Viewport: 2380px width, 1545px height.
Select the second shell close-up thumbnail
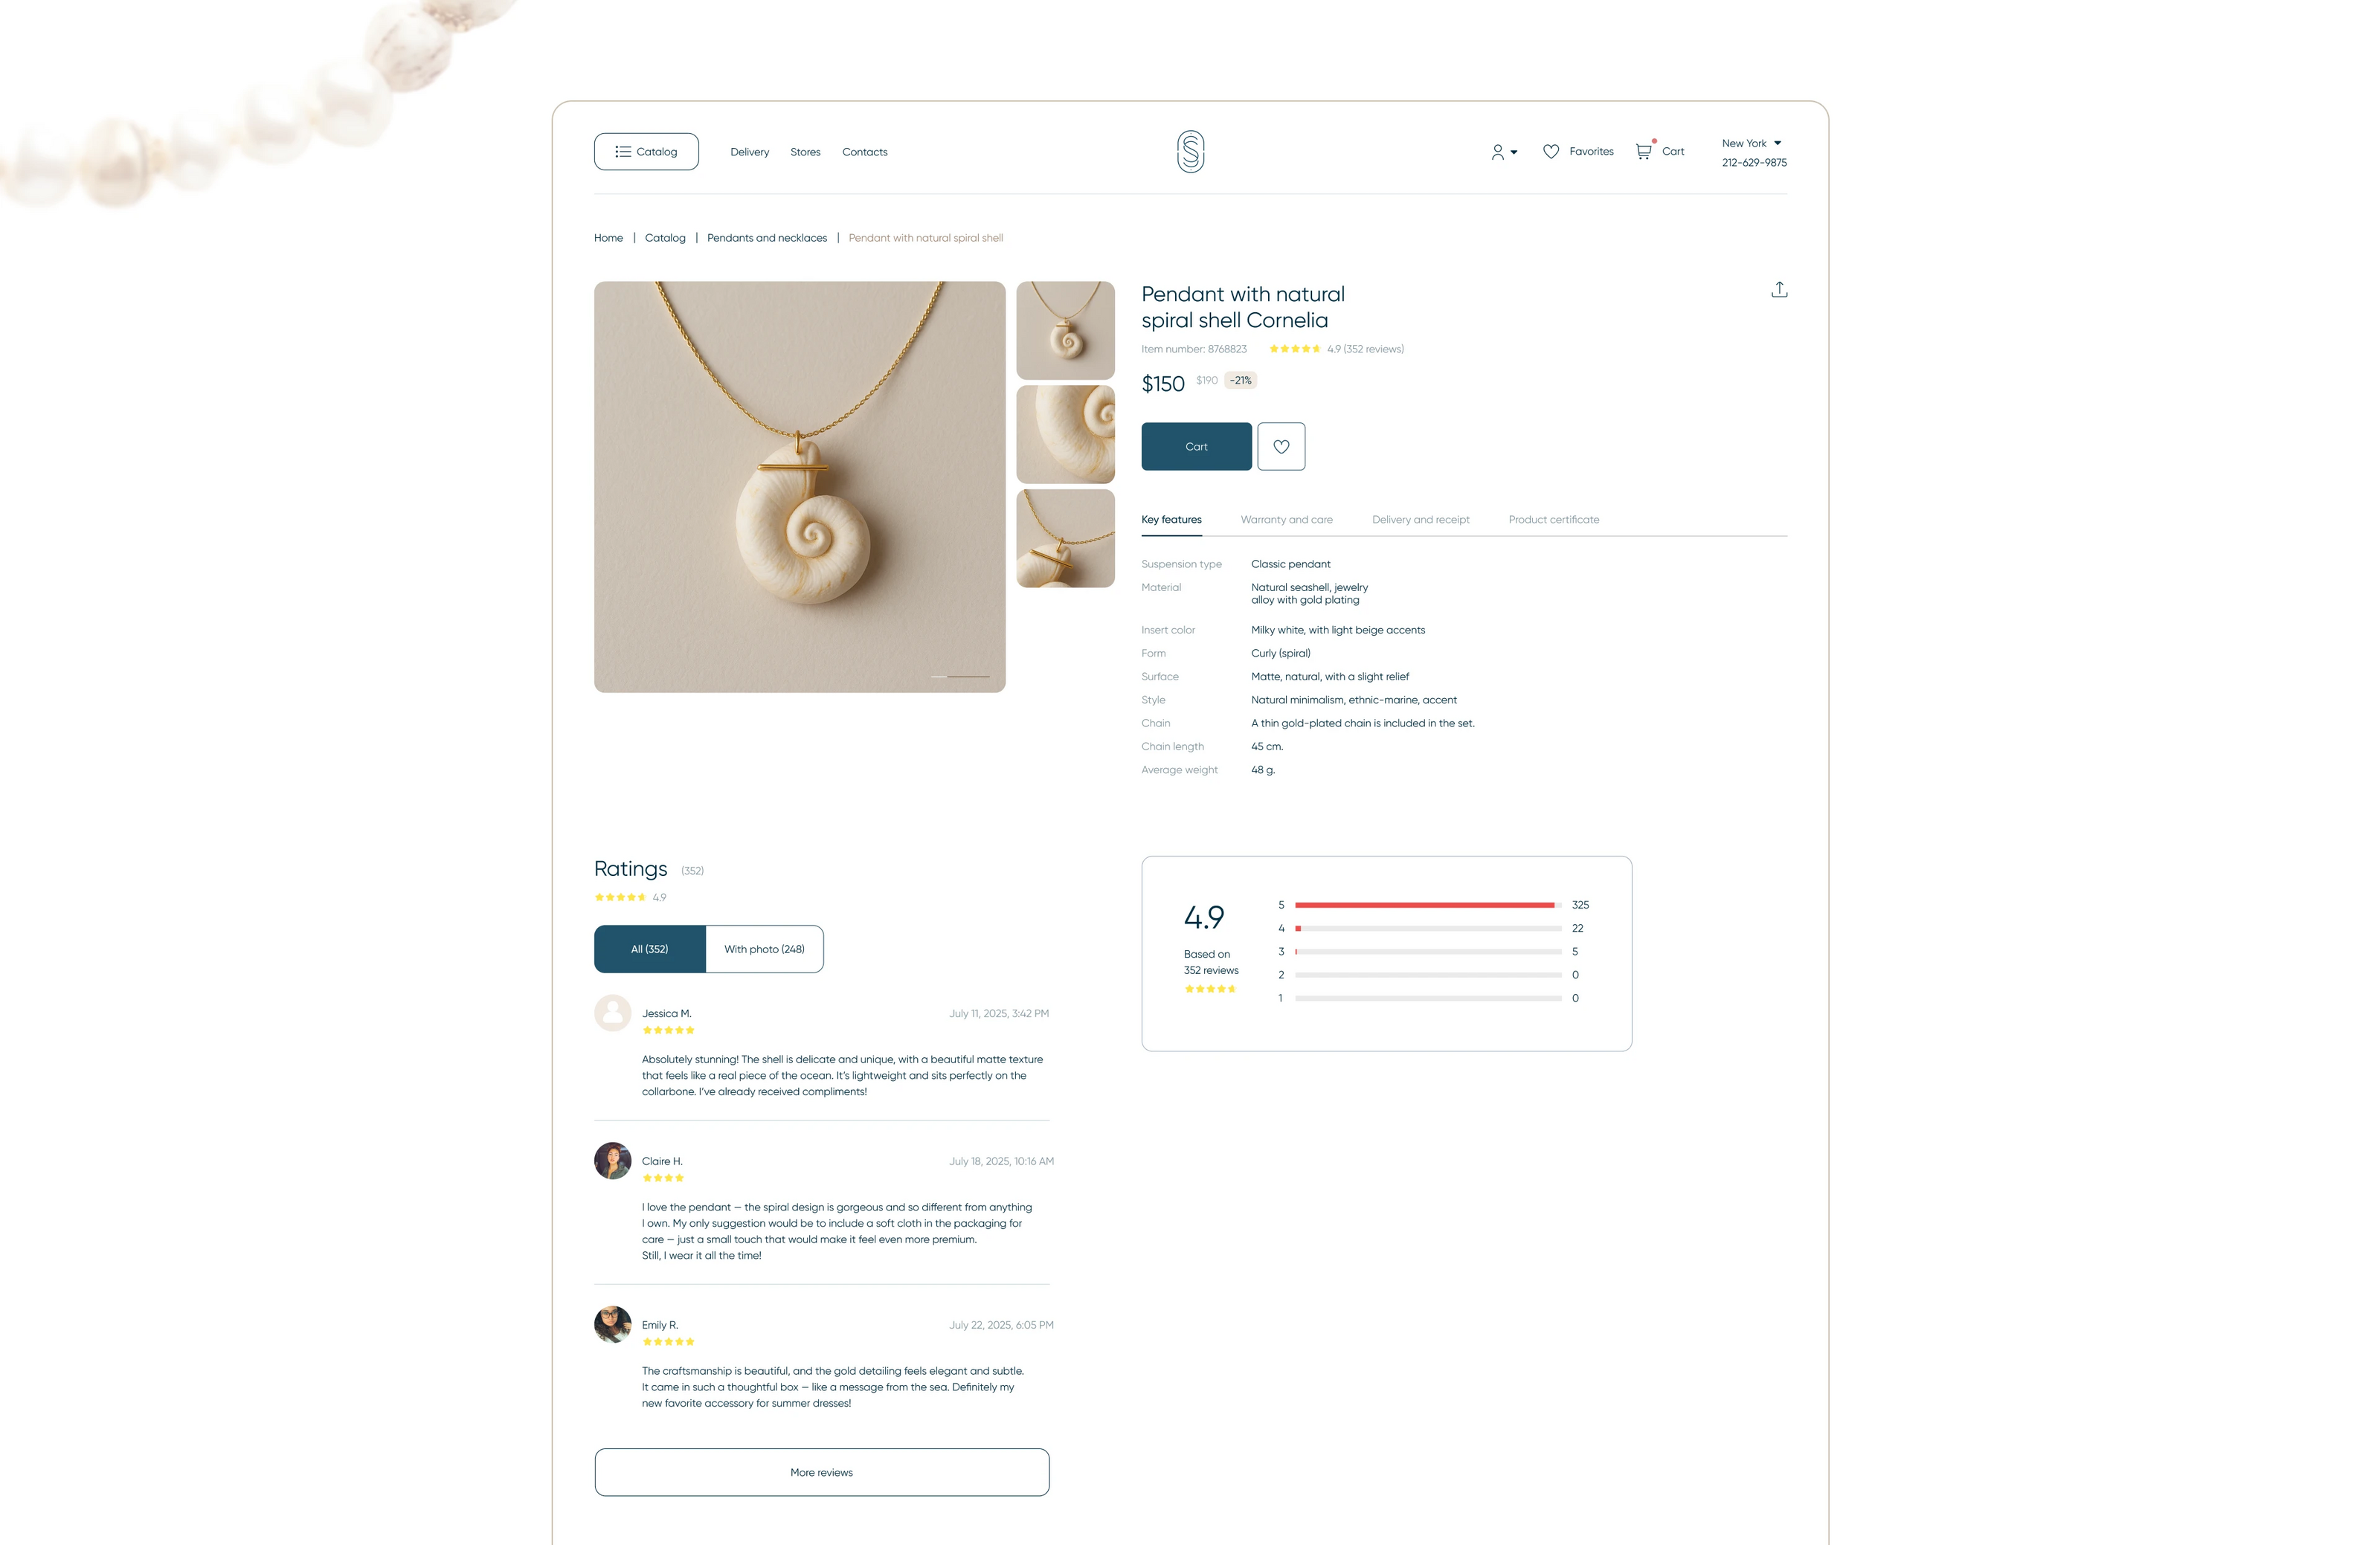[1065, 435]
